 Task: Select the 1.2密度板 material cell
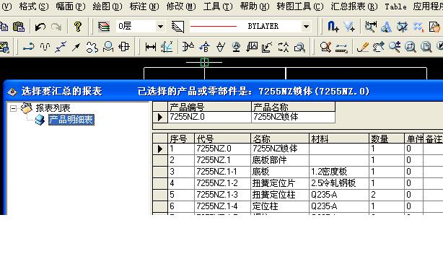339,172
